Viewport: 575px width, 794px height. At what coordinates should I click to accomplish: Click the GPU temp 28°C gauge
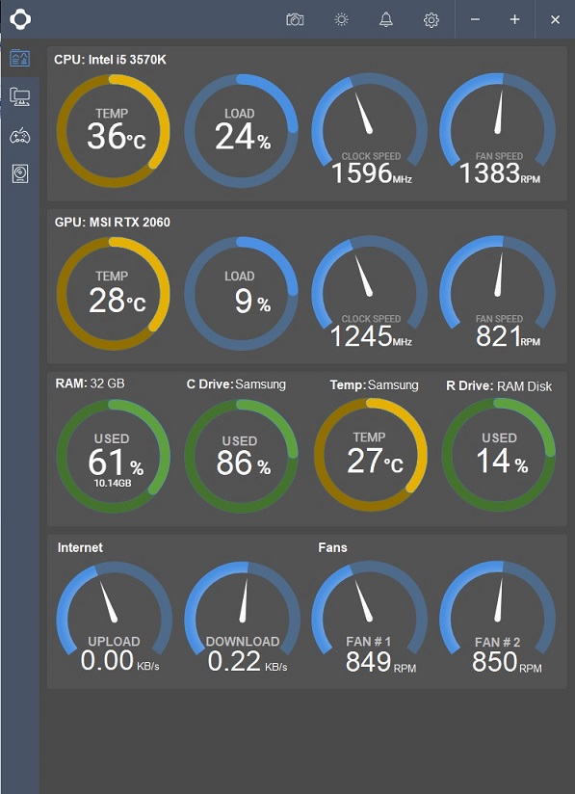114,294
